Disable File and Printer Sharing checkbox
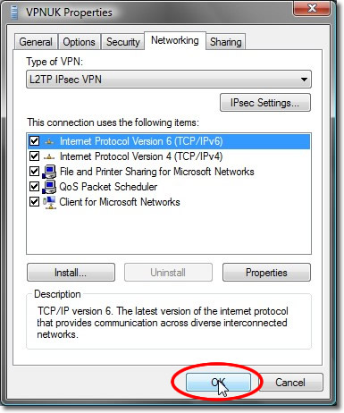 point(34,172)
